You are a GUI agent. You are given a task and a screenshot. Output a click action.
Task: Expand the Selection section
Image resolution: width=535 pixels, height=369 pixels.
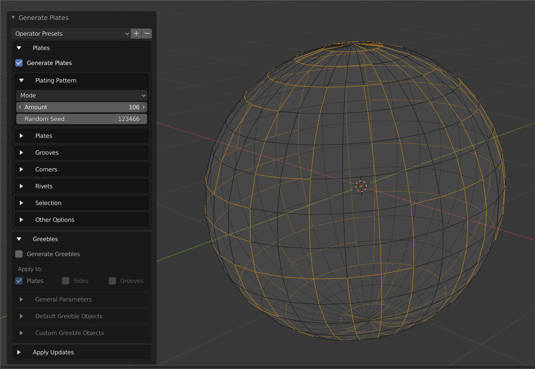pos(22,203)
